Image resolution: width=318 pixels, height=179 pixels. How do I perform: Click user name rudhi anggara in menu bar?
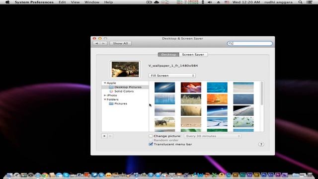coord(278,2)
